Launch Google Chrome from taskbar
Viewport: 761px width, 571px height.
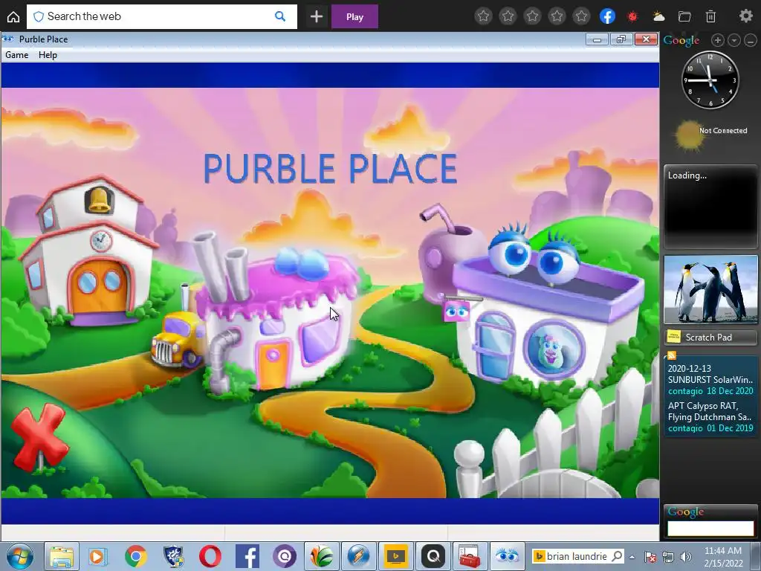[x=135, y=556]
